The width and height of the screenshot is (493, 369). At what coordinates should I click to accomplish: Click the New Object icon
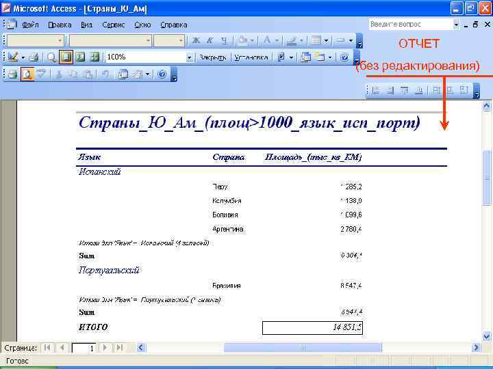point(320,57)
